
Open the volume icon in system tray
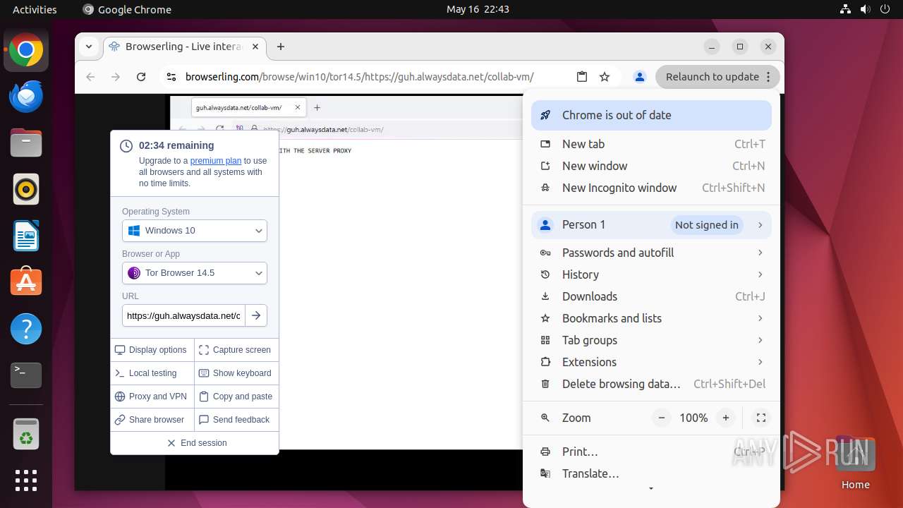[865, 9]
